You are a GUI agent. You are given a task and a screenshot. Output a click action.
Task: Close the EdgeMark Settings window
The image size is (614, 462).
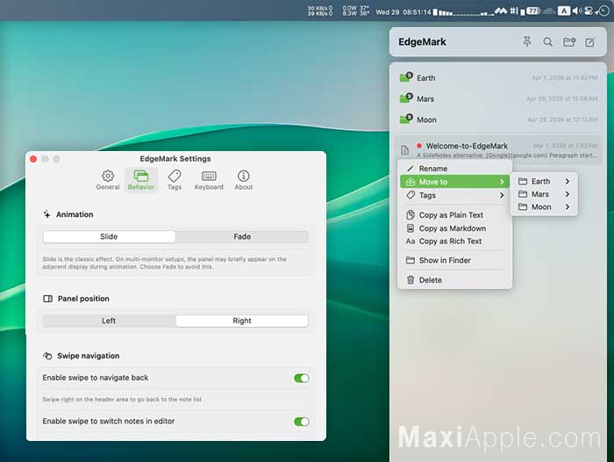point(33,159)
